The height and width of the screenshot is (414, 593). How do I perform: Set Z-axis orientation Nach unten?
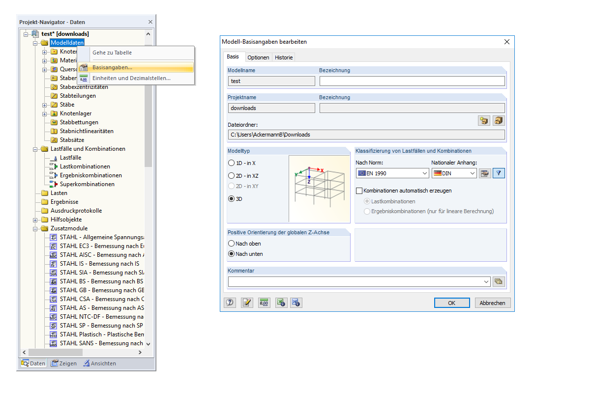pos(232,254)
